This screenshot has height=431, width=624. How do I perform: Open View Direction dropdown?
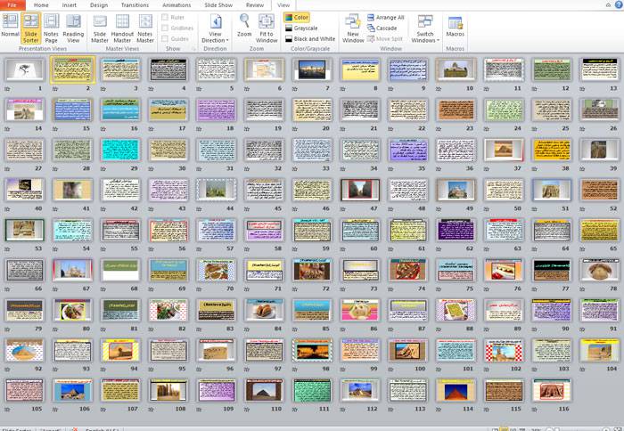tap(215, 28)
